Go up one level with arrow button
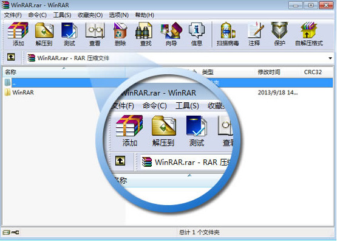Screen dimensions: 337x241 tap(11, 57)
